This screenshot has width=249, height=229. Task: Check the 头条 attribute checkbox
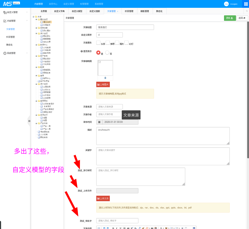(x=98, y=43)
